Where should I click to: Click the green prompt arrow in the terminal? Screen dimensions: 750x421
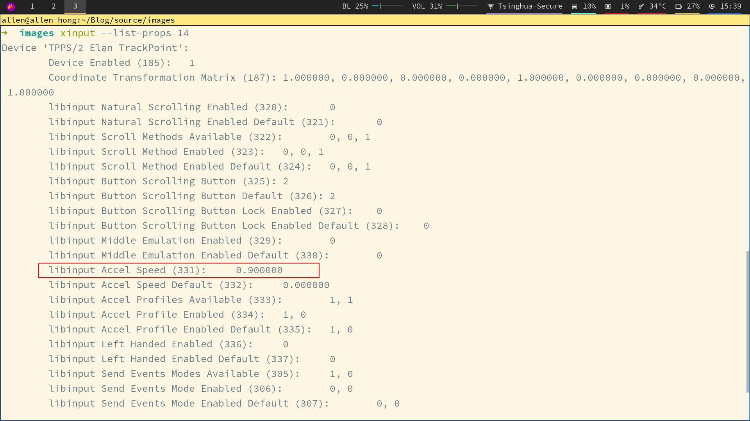coord(5,33)
